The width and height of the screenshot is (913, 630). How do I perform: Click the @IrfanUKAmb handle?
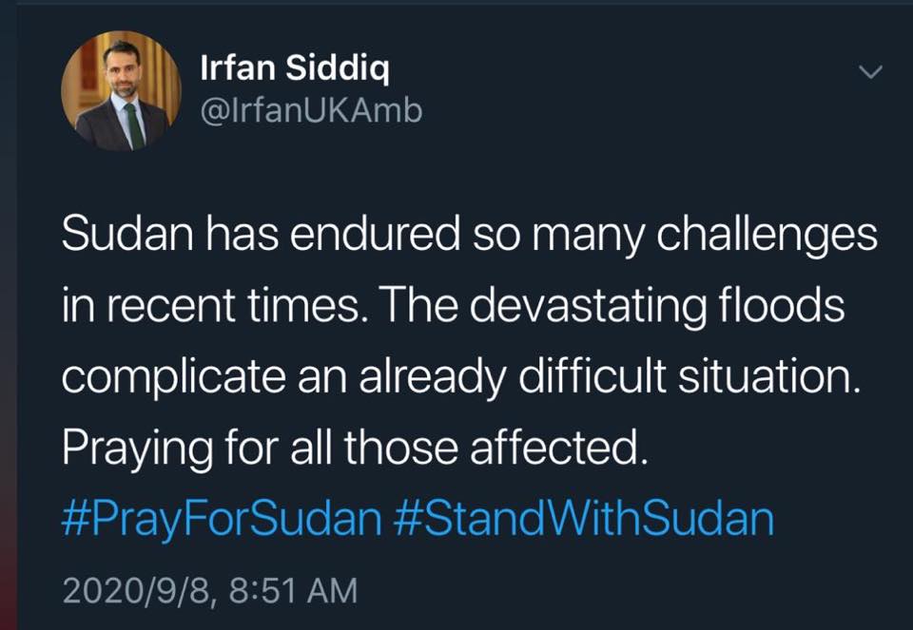pos(310,112)
